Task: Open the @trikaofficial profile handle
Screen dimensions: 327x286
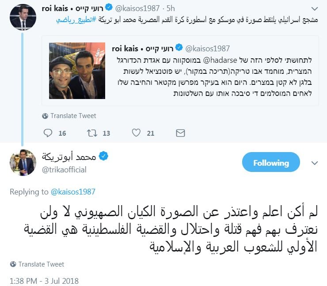Action: (65, 170)
